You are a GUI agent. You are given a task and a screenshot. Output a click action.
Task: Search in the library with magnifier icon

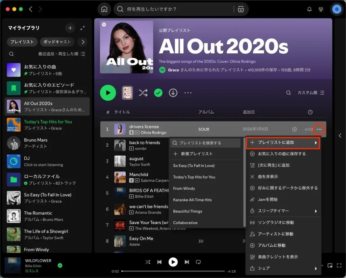coord(11,54)
